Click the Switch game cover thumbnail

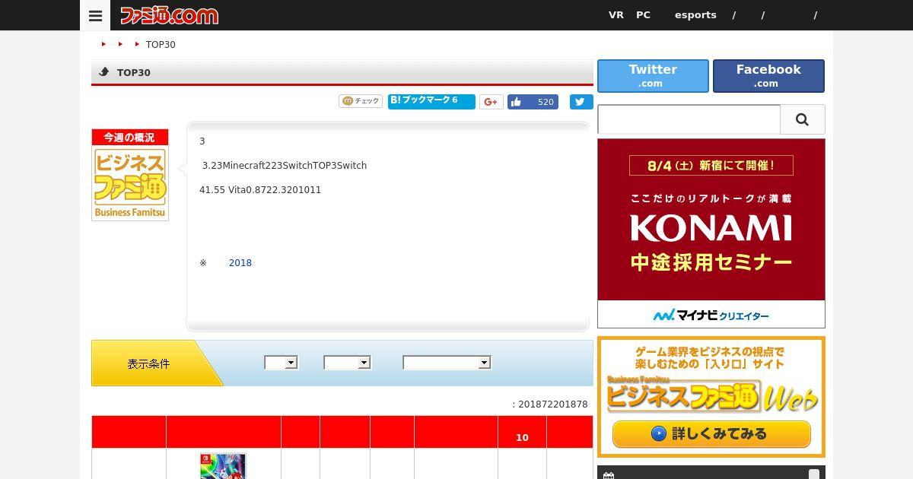223,466
